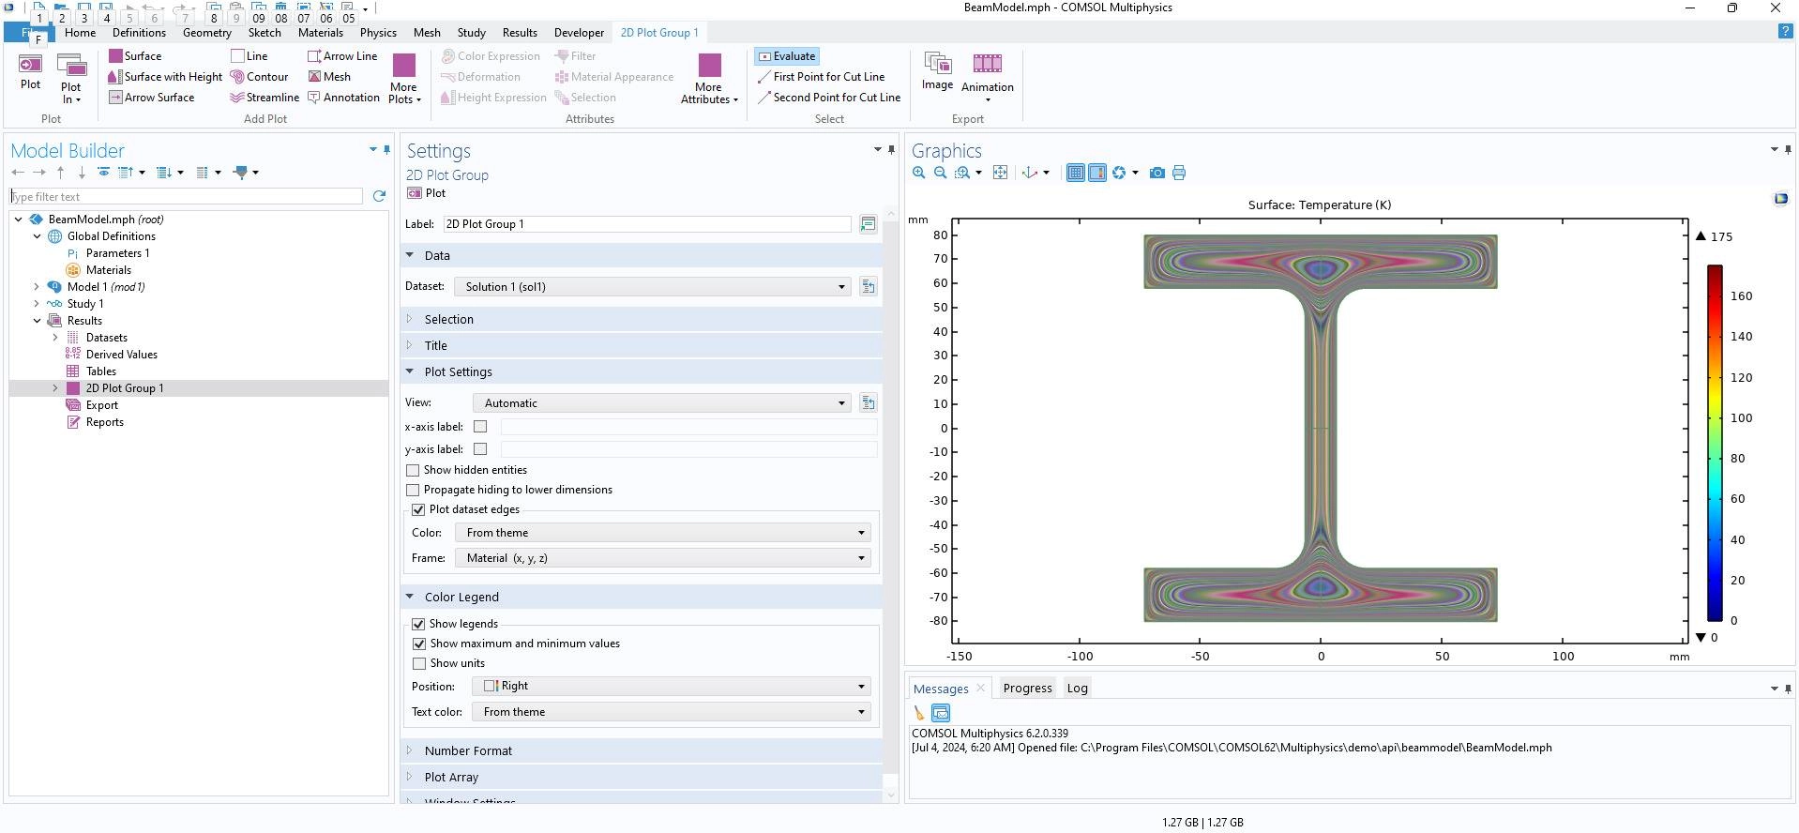Viewport: 1799px width, 833px height.
Task: Choose First Point for Cut Line
Action: click(821, 77)
